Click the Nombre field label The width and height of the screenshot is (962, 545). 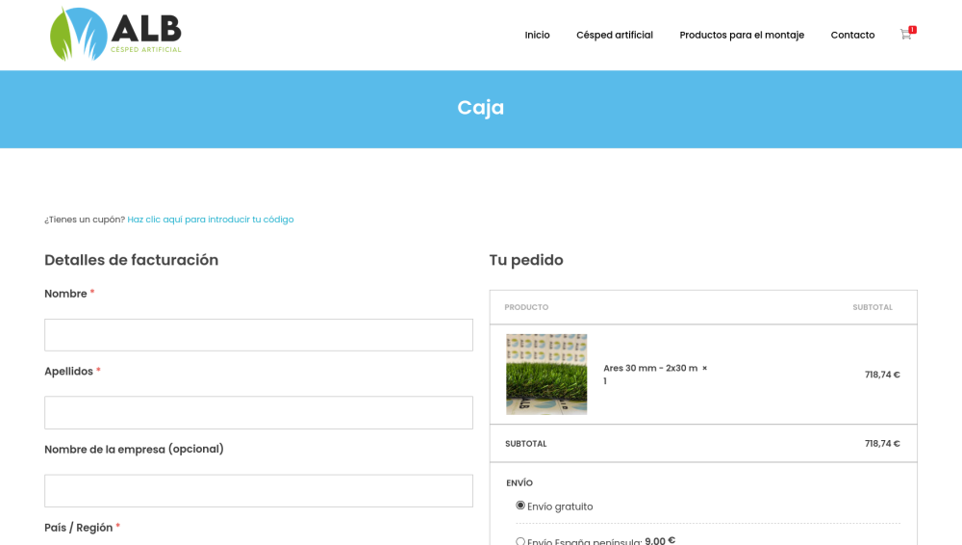tap(65, 294)
